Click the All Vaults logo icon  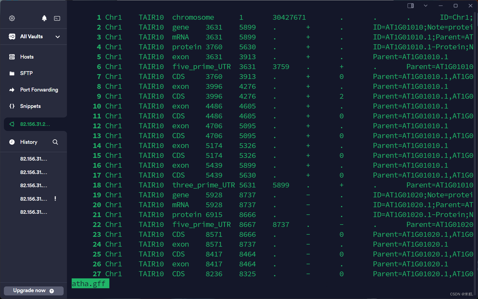tap(12, 36)
